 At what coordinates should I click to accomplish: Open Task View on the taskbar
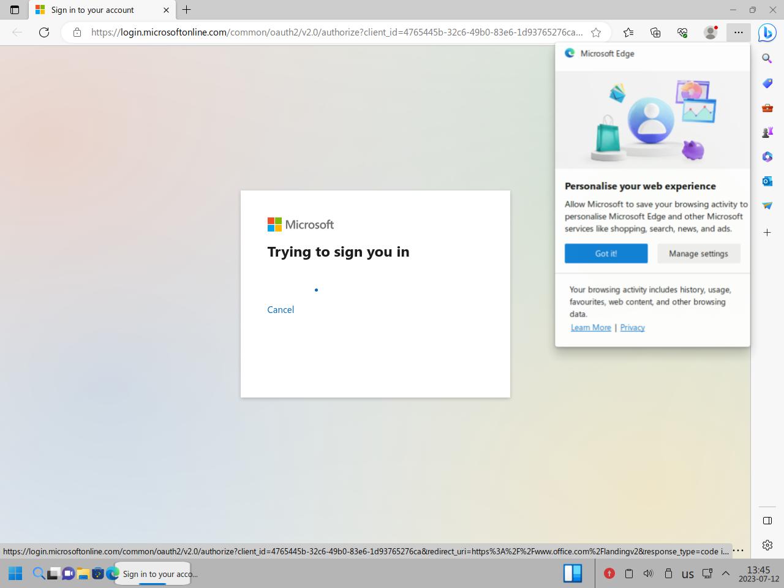[53, 574]
